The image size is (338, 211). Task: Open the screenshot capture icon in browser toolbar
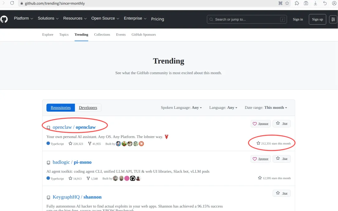306,3
